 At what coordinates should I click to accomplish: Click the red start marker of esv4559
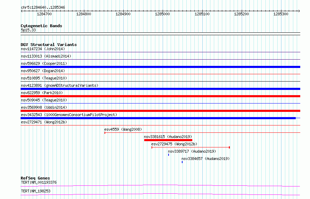coord(105,133)
